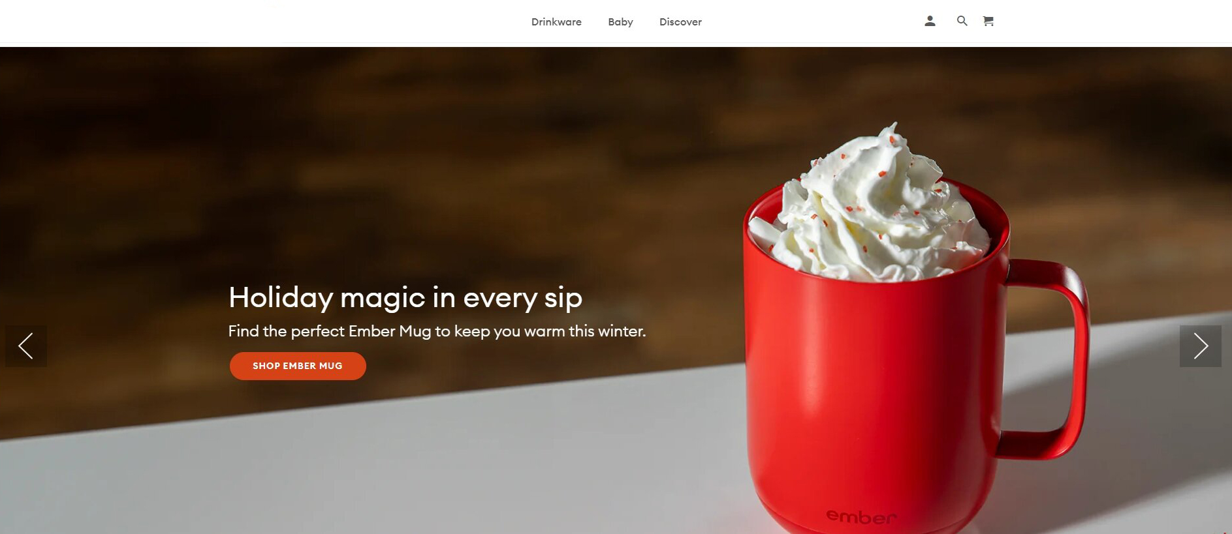The height and width of the screenshot is (534, 1232).
Task: Click the 'Find the perfect Ember Mug' subtitle
Action: point(437,331)
